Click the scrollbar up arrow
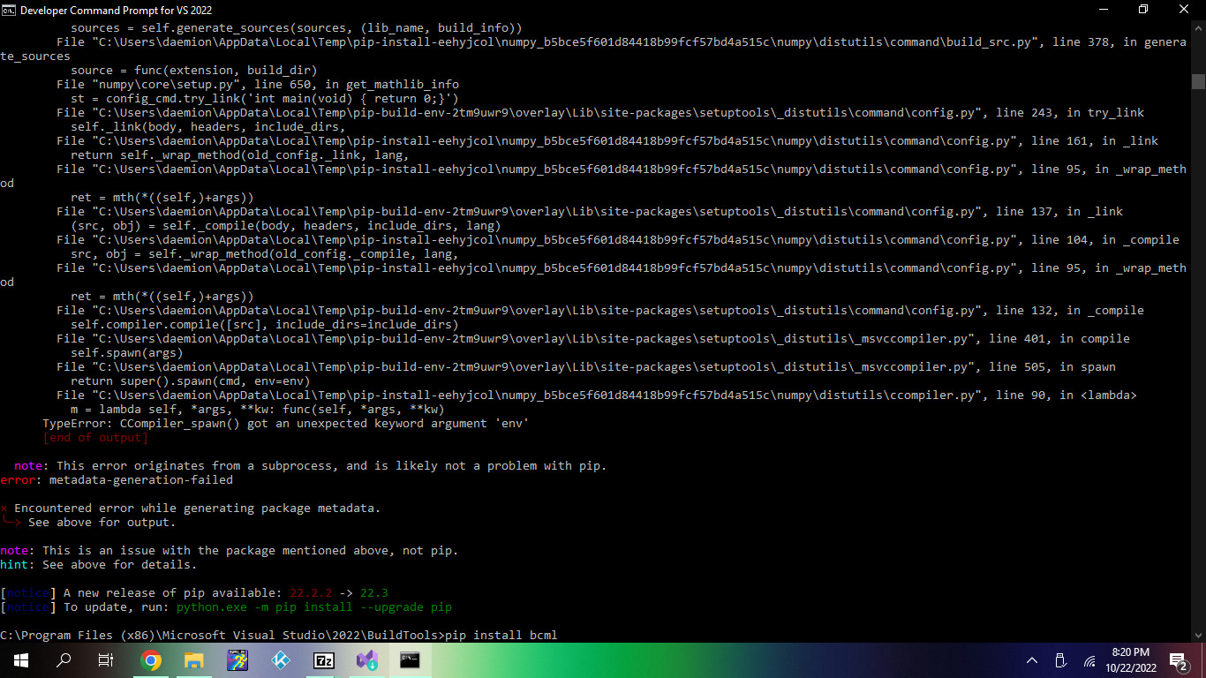The image size is (1206, 678). coord(1198,26)
